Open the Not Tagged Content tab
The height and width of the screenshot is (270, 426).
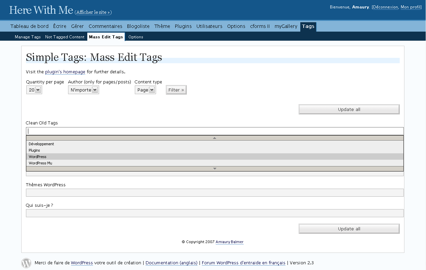[x=65, y=37]
